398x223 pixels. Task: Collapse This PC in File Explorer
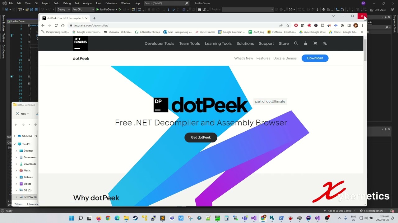pos(15,144)
